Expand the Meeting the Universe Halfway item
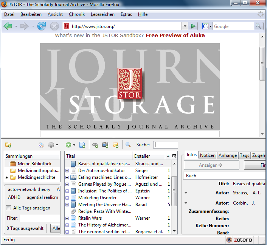 67,205
